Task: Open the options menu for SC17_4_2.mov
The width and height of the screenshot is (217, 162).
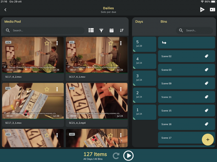Action: tap(57, 43)
